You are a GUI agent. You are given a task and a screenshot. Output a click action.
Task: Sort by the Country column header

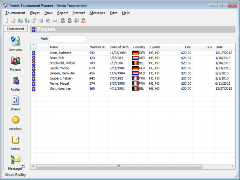pos(140,47)
